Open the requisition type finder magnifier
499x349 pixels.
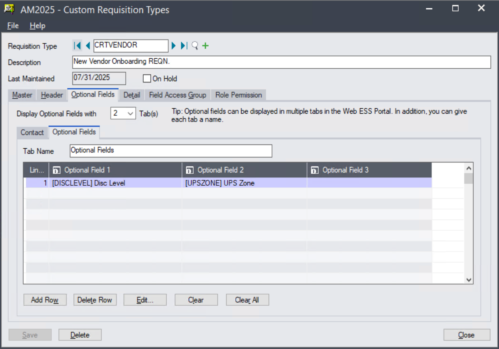click(x=195, y=45)
